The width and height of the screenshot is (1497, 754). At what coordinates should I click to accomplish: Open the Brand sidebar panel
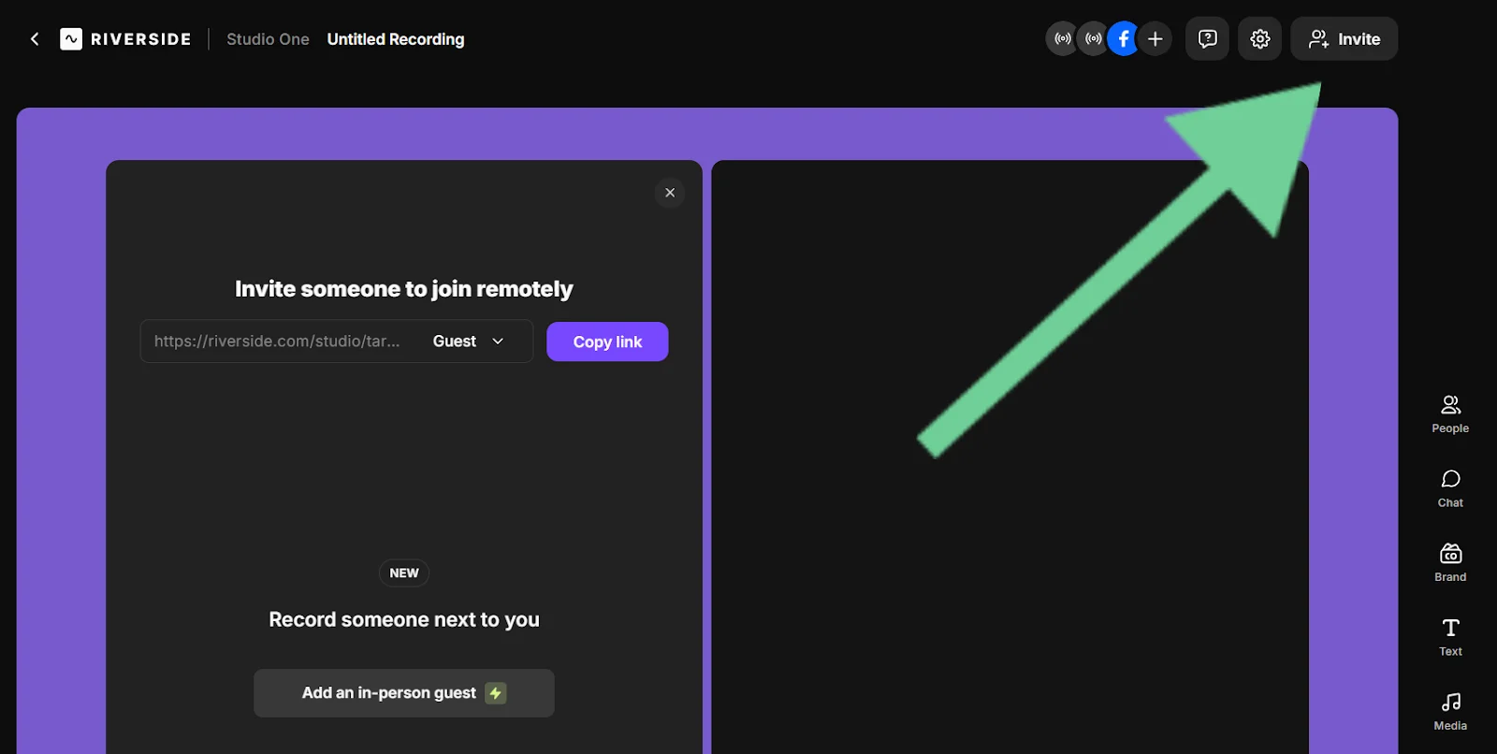click(1450, 563)
